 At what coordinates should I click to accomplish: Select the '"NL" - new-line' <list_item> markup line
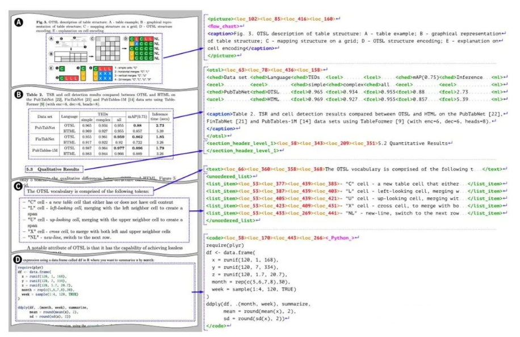(356, 213)
